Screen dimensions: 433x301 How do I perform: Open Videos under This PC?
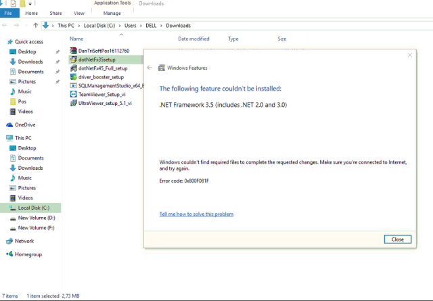coord(26,198)
